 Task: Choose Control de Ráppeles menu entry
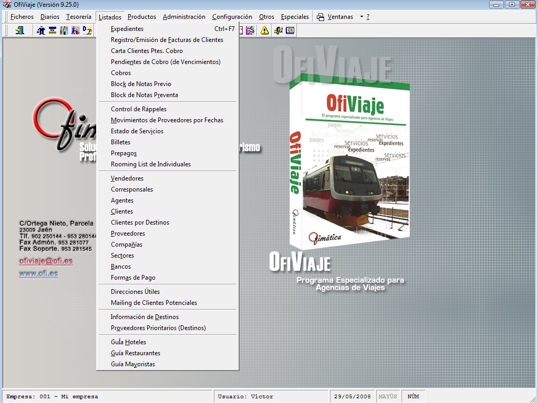[139, 109]
